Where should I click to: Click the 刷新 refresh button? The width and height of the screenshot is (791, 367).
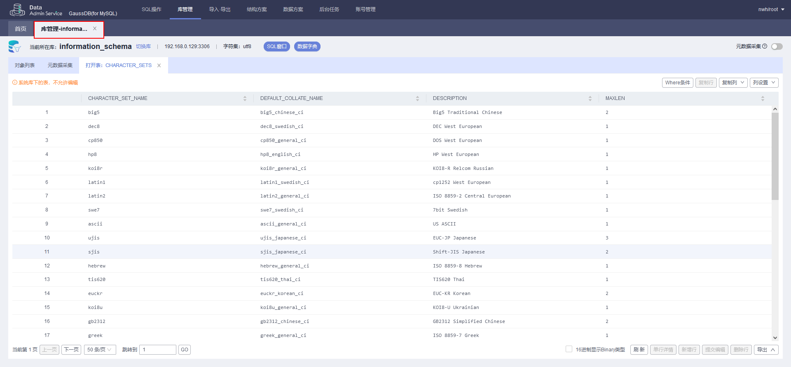point(639,350)
